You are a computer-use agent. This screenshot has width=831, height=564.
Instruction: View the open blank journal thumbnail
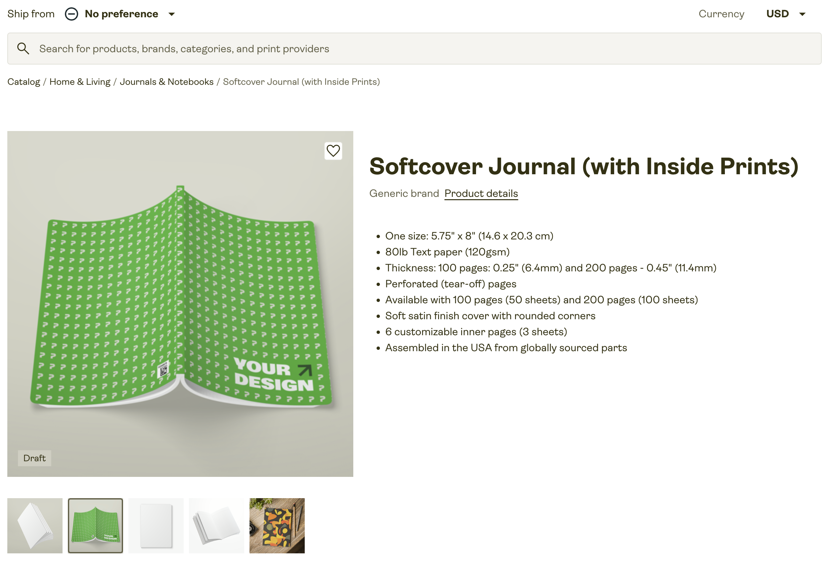[x=216, y=525]
